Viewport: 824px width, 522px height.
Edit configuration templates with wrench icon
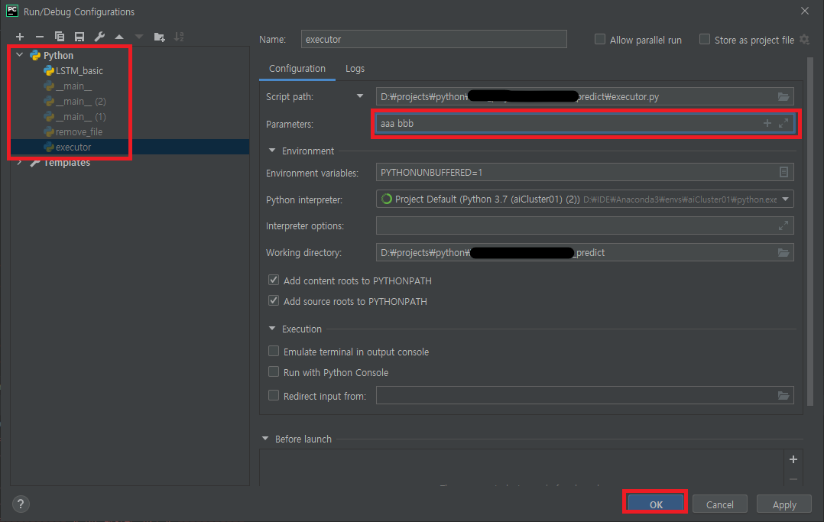(99, 36)
